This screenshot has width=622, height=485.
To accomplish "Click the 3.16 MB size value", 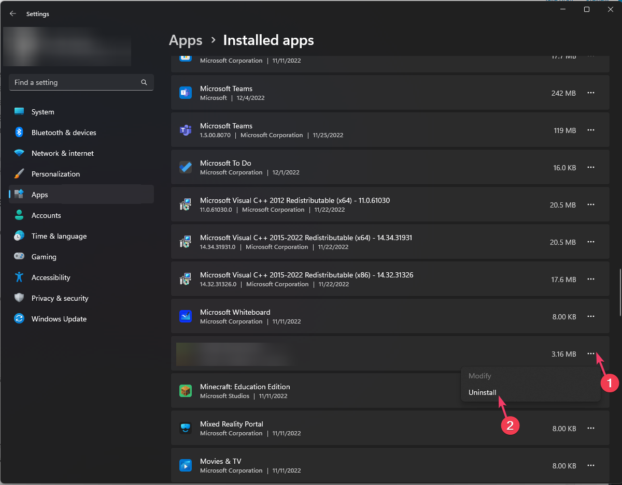I will (x=564, y=354).
